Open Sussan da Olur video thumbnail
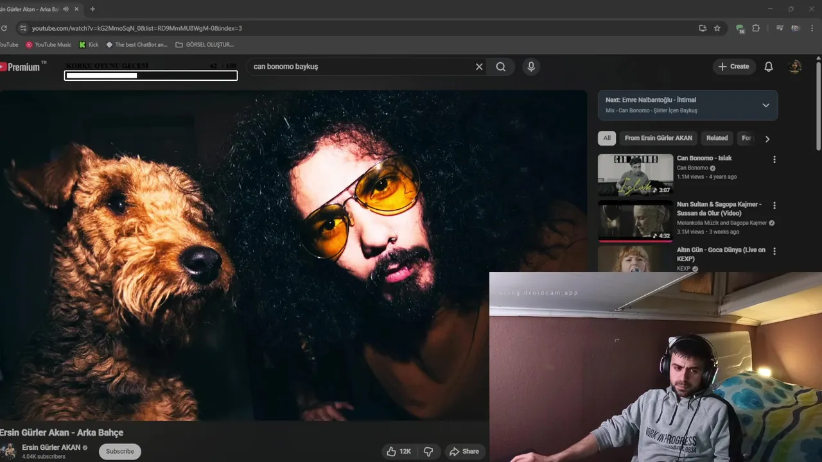This screenshot has height=462, width=822. (x=635, y=221)
